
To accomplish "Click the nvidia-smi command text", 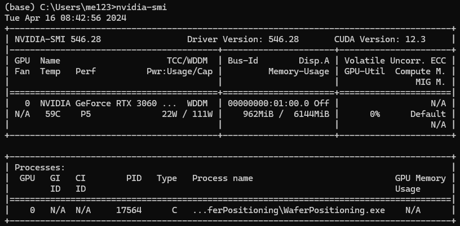I will point(141,7).
